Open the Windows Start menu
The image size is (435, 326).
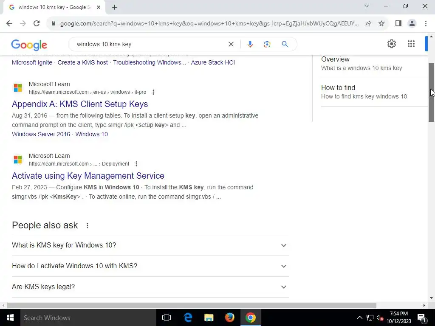click(x=10, y=318)
